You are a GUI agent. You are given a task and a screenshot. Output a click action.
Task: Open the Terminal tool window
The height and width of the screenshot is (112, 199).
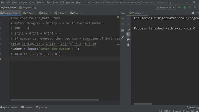click(x=27, y=107)
